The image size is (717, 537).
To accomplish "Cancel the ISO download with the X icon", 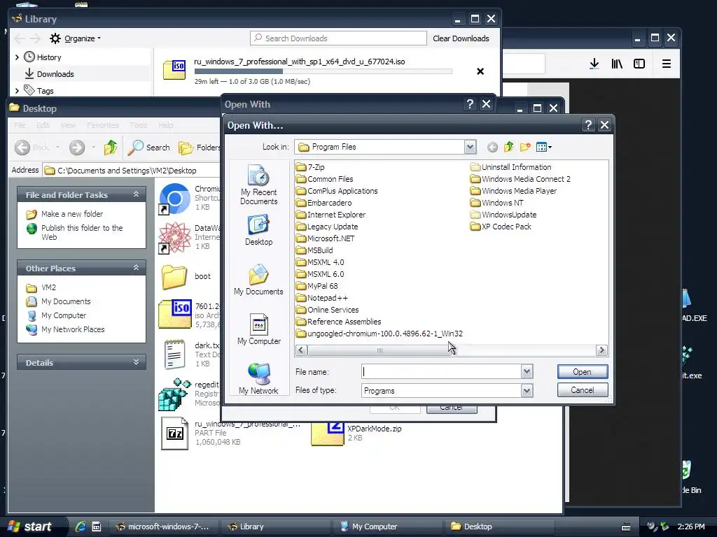I will [x=480, y=71].
